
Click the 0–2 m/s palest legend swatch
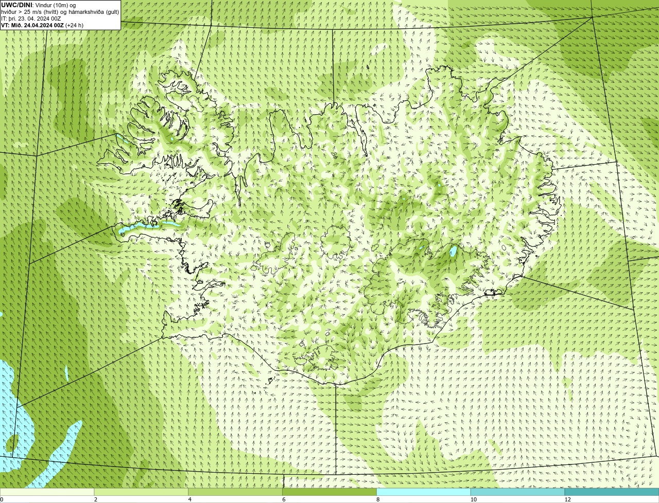click(x=47, y=492)
